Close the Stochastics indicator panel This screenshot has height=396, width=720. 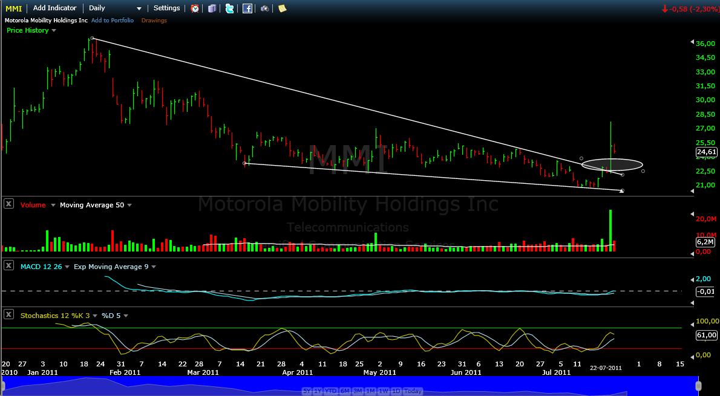8,315
